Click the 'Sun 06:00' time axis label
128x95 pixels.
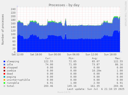[73, 55]
